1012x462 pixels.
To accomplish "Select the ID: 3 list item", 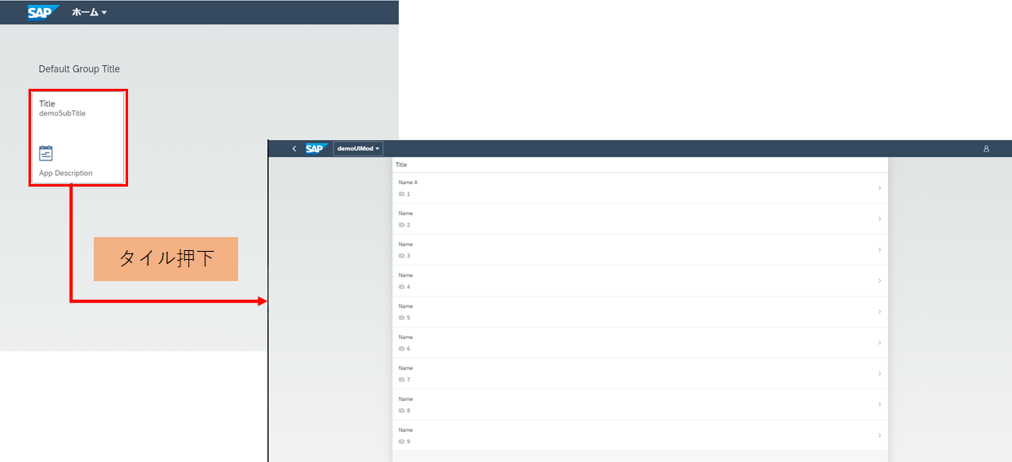I will click(640, 250).
